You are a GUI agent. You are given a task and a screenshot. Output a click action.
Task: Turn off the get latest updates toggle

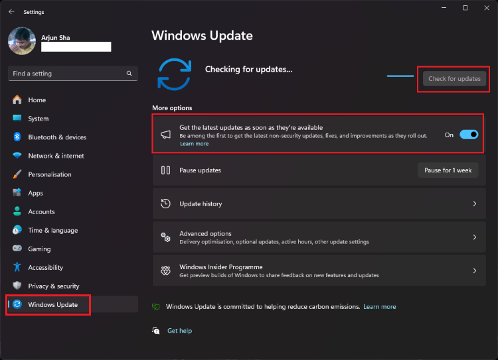[x=469, y=135]
